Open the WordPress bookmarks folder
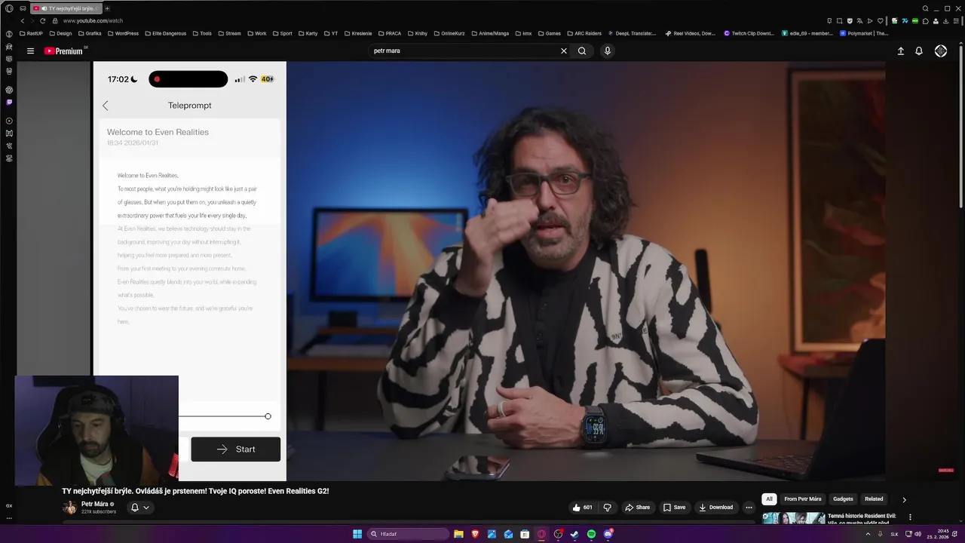This screenshot has width=965, height=543. (122, 33)
